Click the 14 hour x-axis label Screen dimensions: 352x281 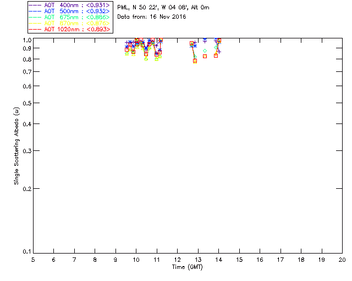[x=219, y=260]
